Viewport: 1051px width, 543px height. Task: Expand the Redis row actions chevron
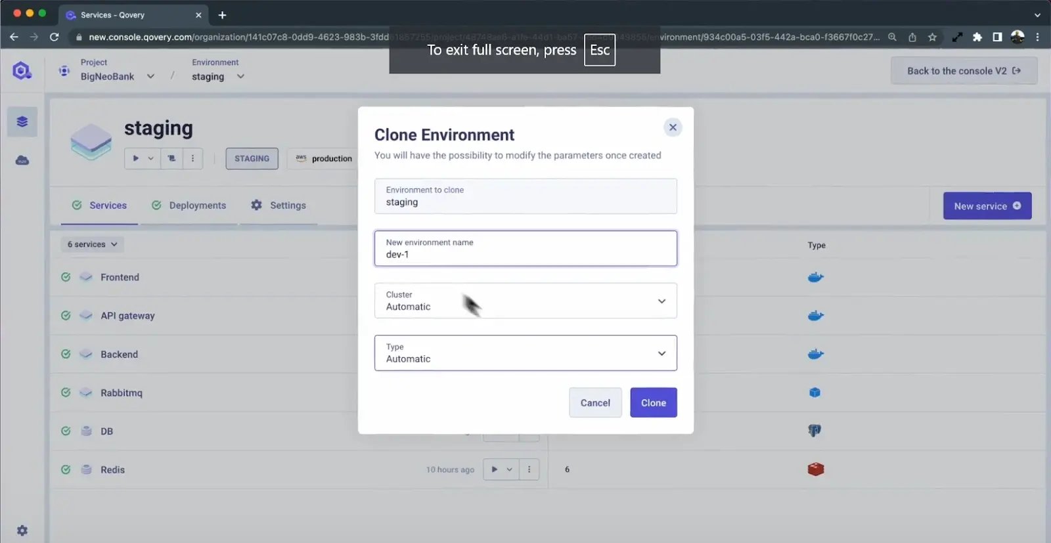[x=509, y=469]
